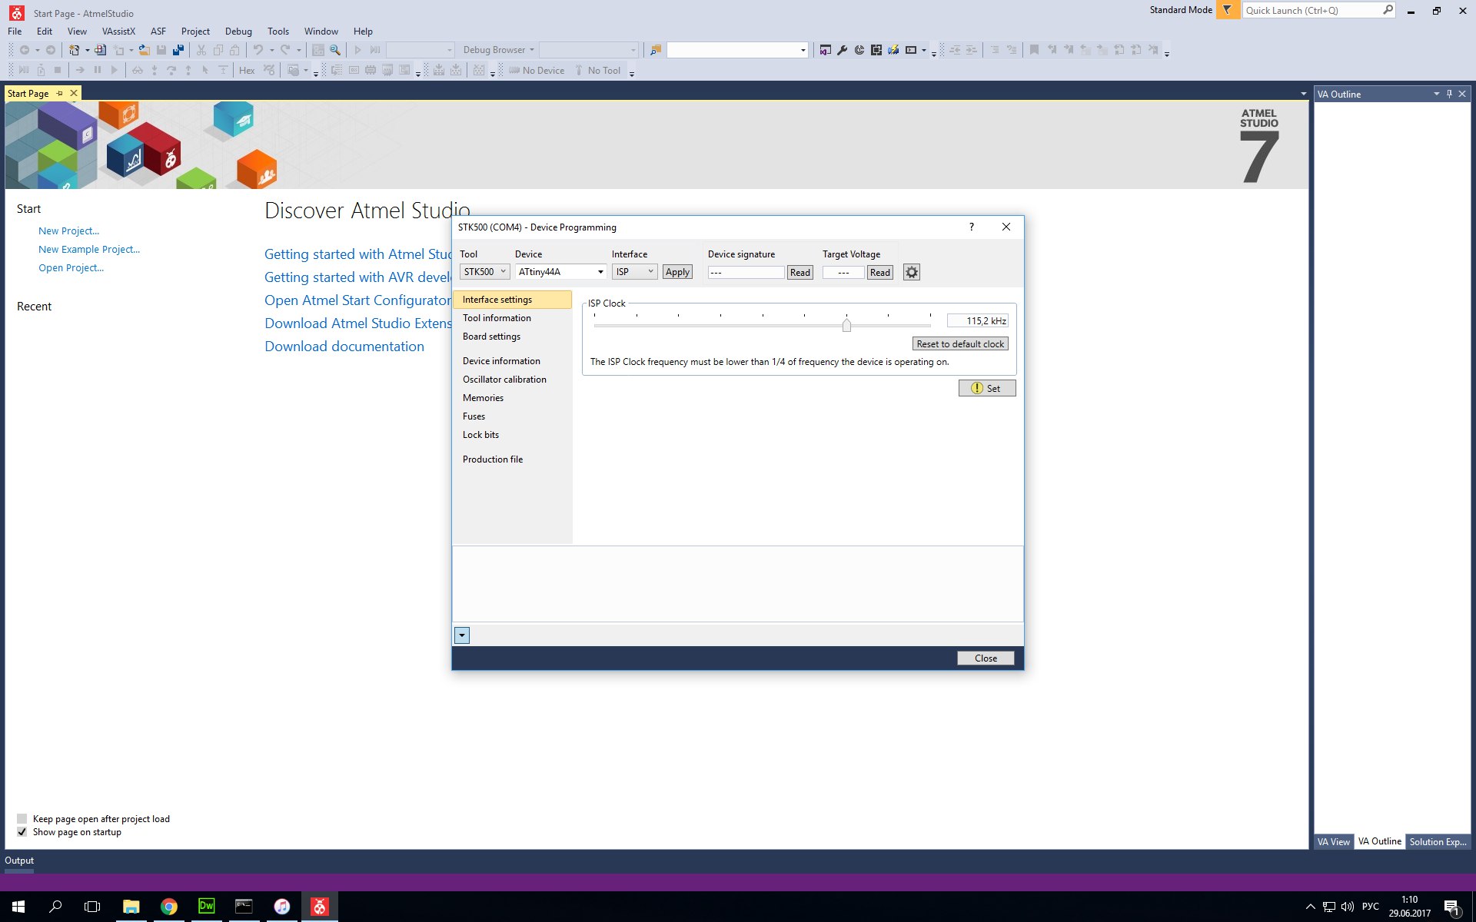Open the Tools menu
Screen dimensions: 1476x922
coord(278,32)
